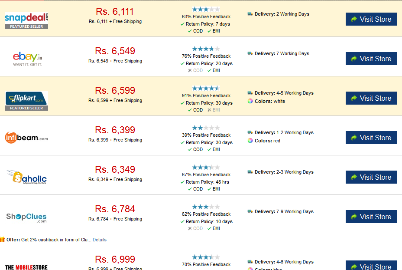Click the Infibeam.com logo
The image size is (402, 270).
(x=26, y=138)
